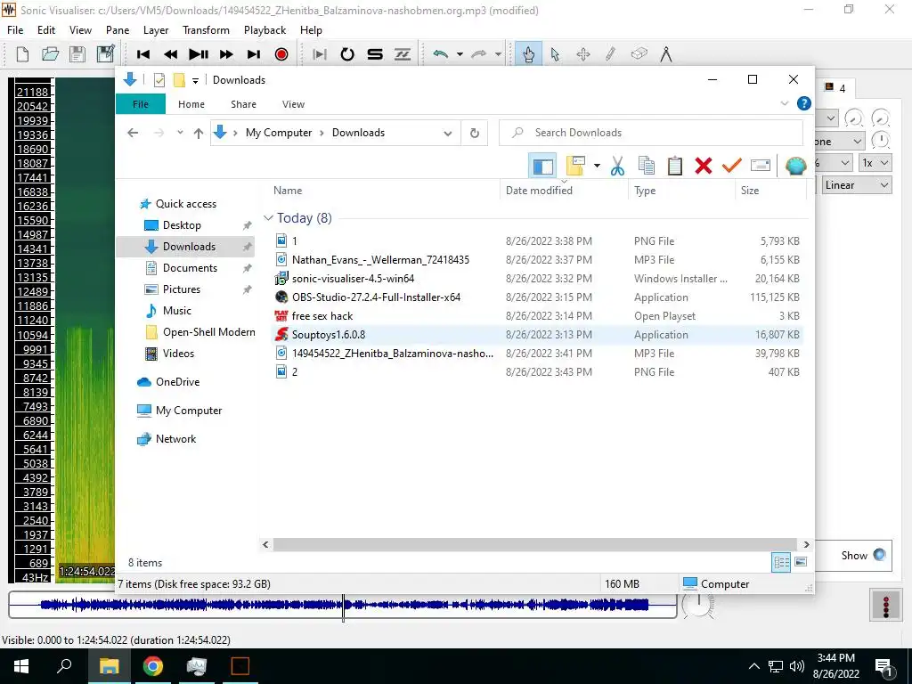This screenshot has height=684, width=912.
Task: Select the Edit move tool
Action: pos(582,54)
